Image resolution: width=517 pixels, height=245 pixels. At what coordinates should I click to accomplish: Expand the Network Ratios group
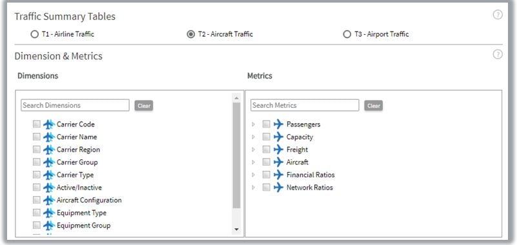pyautogui.click(x=253, y=188)
